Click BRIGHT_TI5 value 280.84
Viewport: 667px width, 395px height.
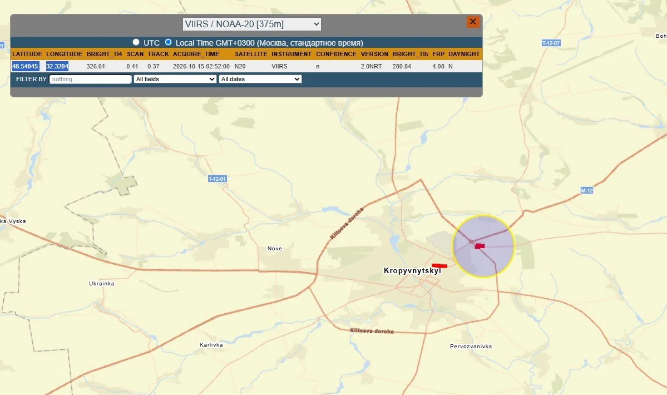[x=402, y=66]
